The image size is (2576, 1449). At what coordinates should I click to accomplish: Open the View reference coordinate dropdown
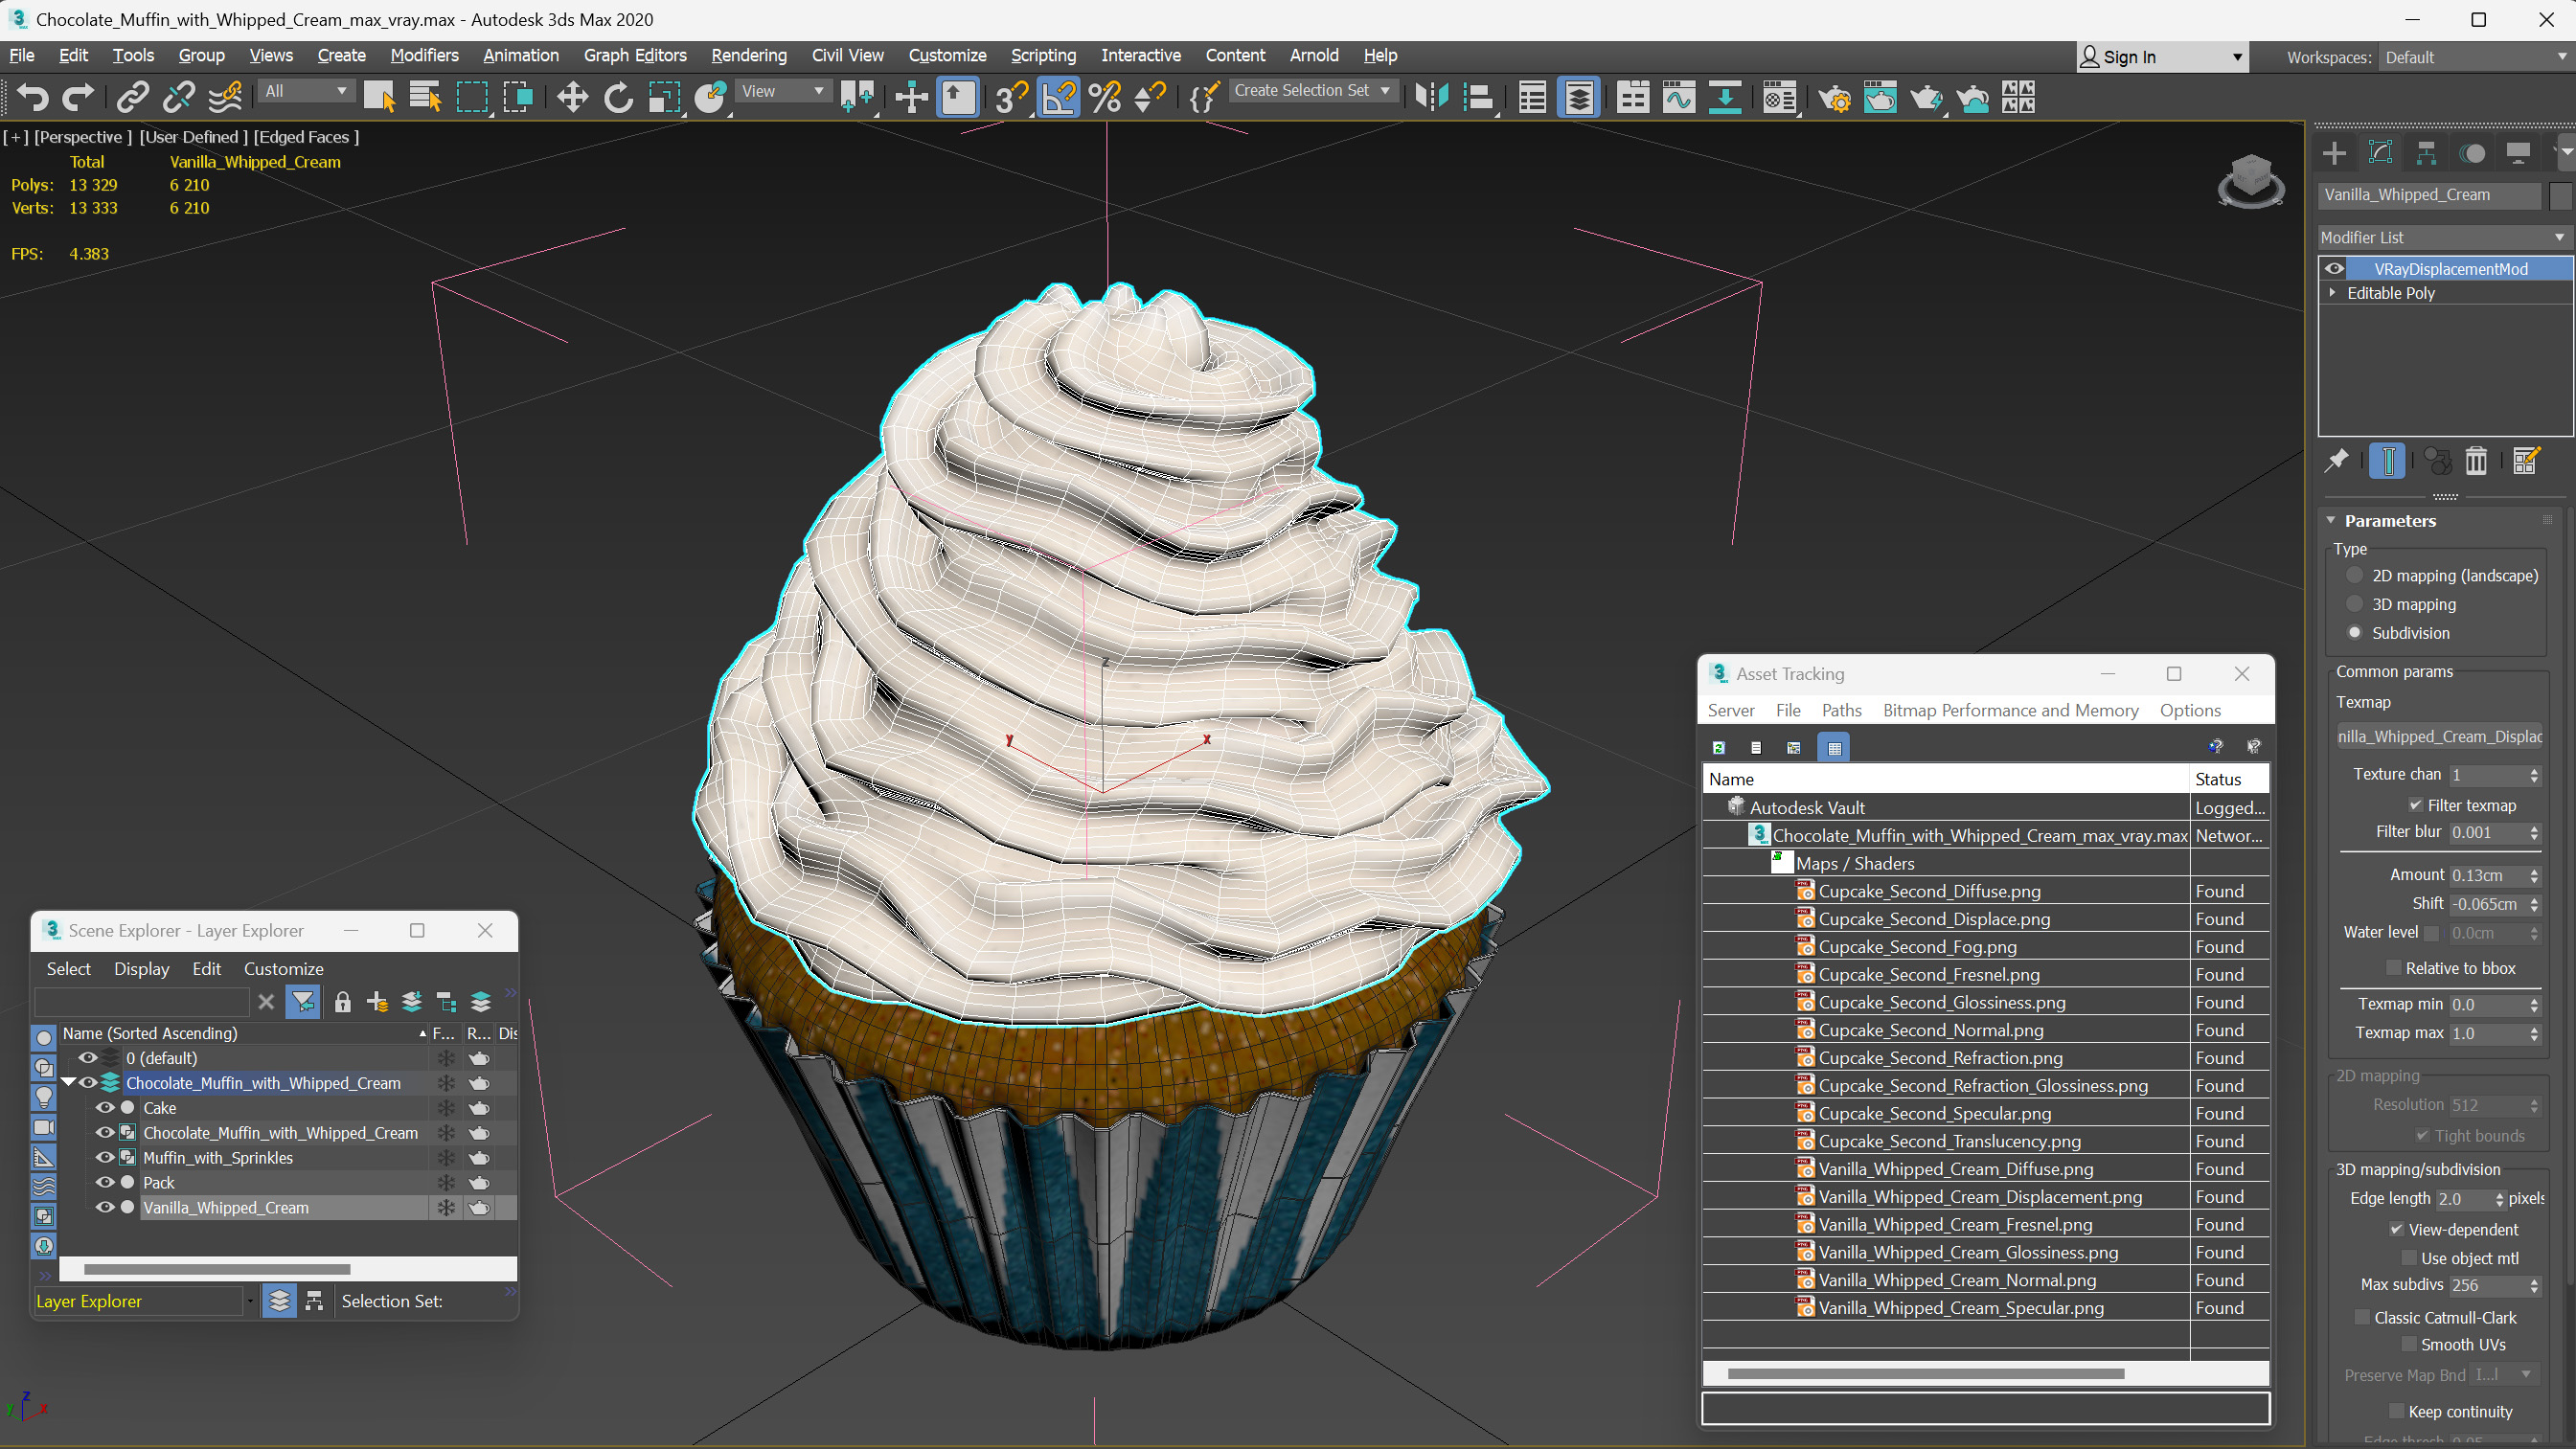click(783, 91)
